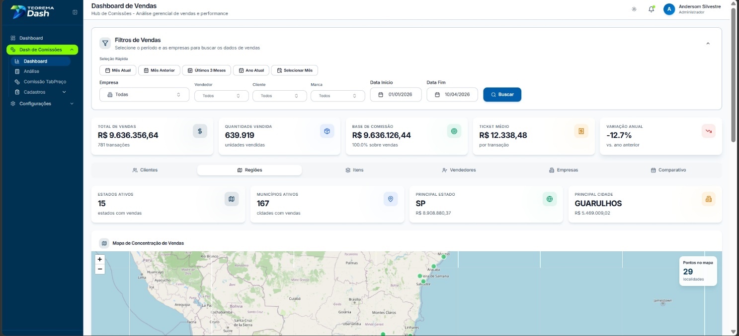739x336 pixels.
Task: Open the Vendedor dropdown
Action: pos(222,96)
